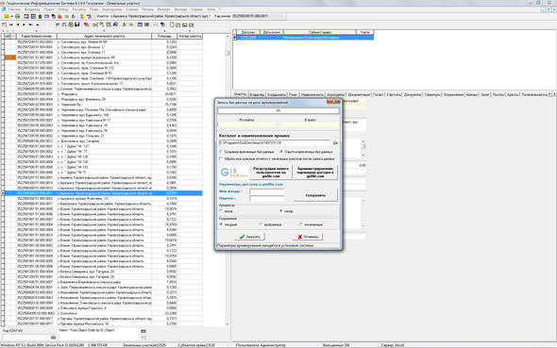Click 'Сервер (local)' in status bar
The image size is (557, 348).
[392, 345]
